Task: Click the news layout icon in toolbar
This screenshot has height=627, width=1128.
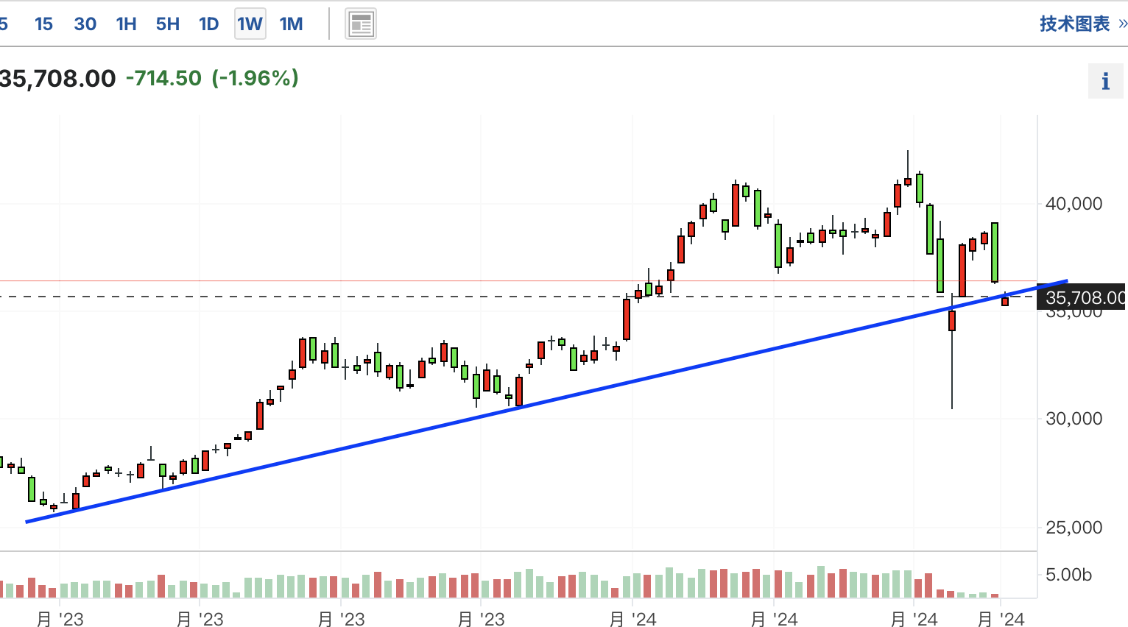Action: pyautogui.click(x=361, y=24)
